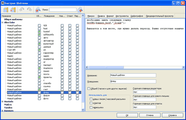Enable the Общий checkbox for other mailboxes
The image size is (186, 120).
89,89
